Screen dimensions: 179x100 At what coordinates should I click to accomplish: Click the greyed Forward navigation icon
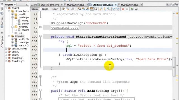coord(73,9)
